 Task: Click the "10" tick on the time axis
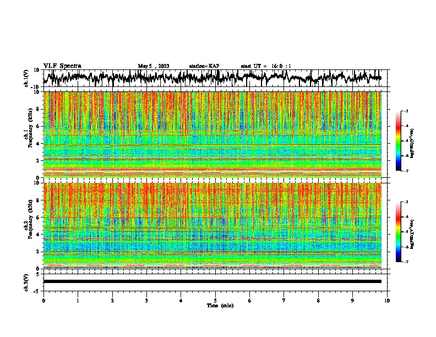point(387,301)
